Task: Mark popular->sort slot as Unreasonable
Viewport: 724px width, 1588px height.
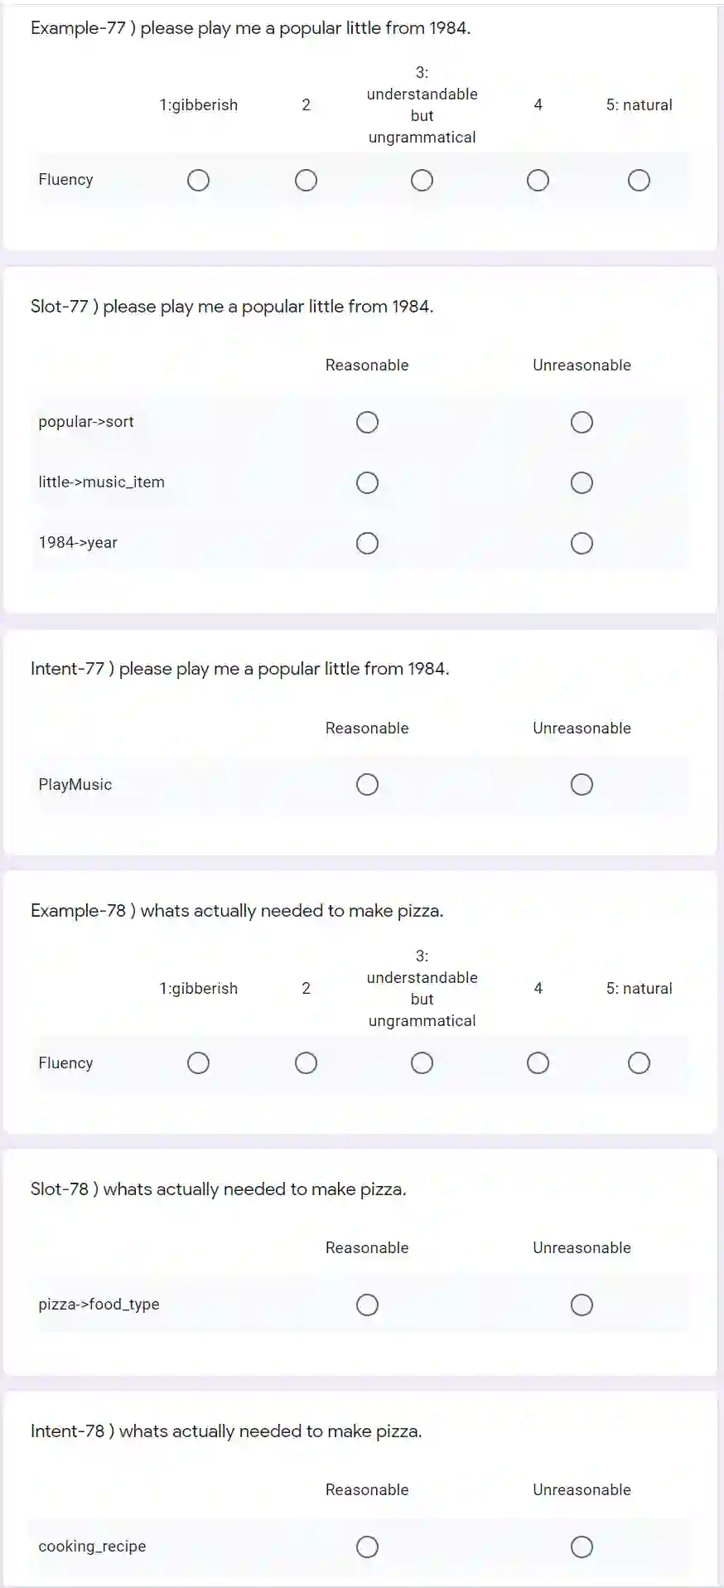Action: tap(582, 423)
